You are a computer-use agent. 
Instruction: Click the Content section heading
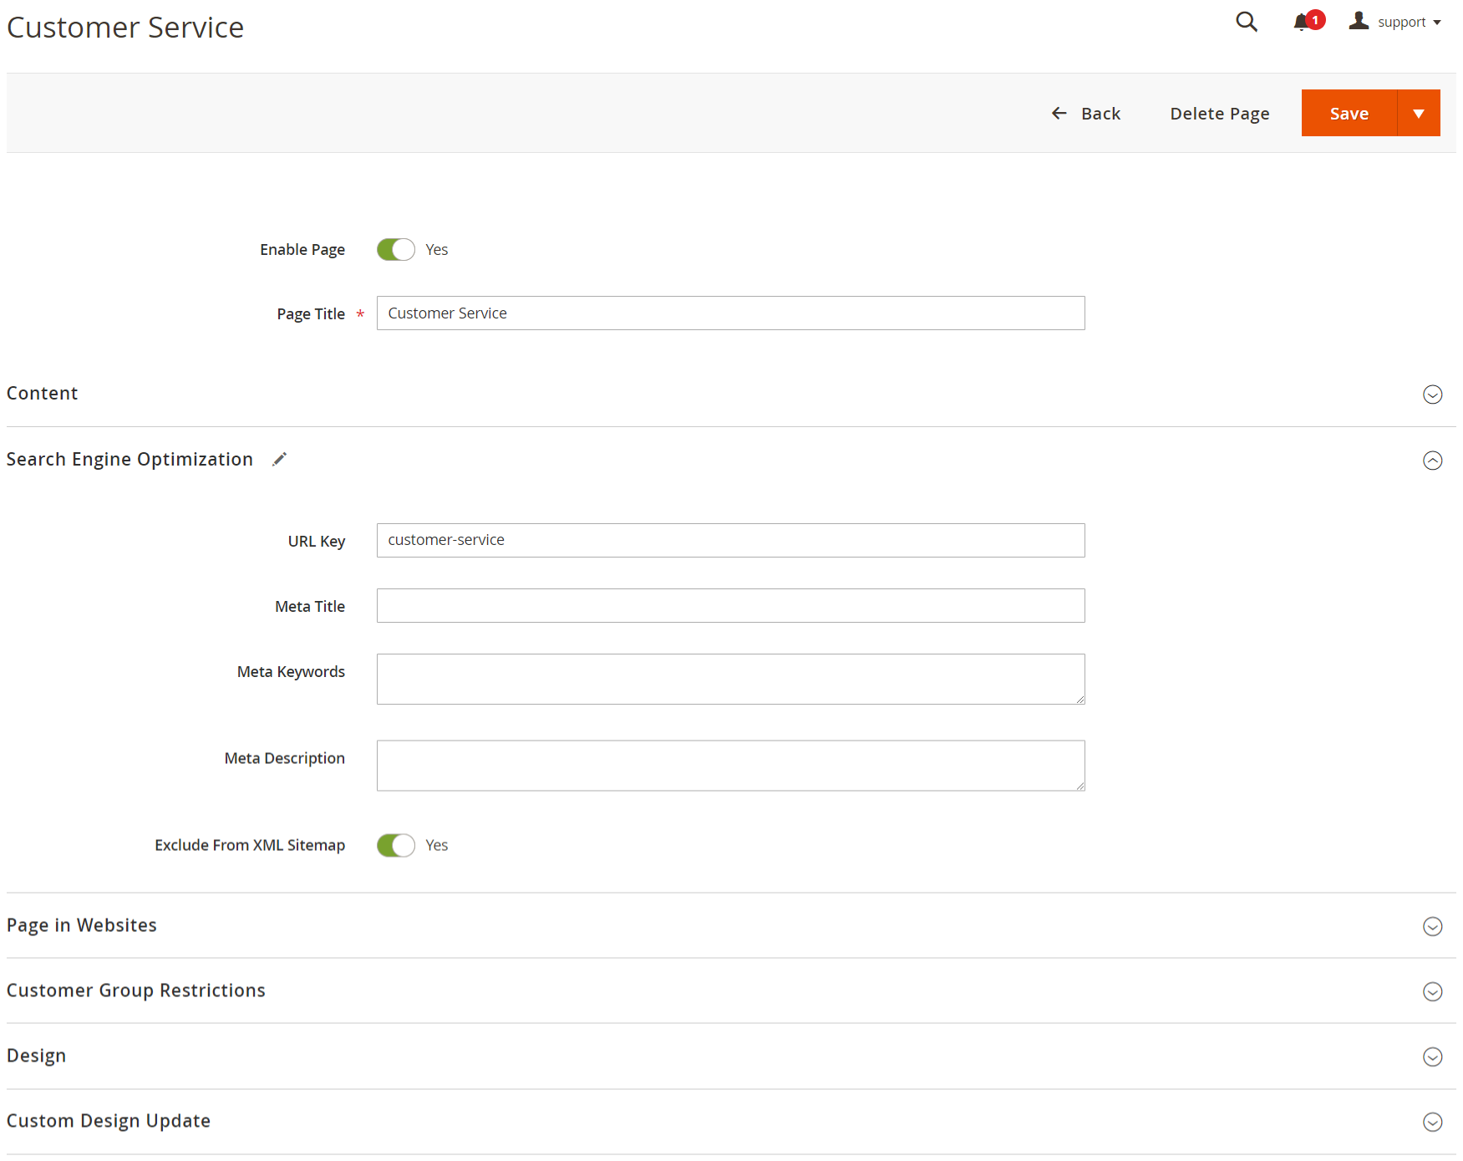click(x=42, y=394)
